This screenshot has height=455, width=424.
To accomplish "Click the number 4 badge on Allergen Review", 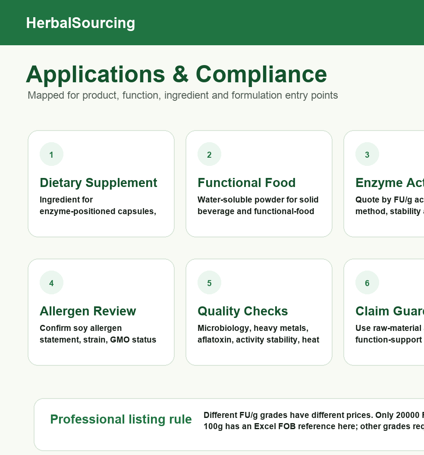I will (51, 283).
